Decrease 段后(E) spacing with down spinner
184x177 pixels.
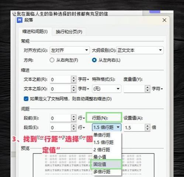point(74,129)
